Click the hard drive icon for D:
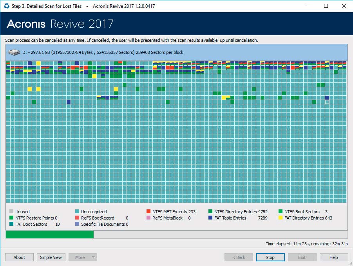The image size is (353, 266). point(14,52)
